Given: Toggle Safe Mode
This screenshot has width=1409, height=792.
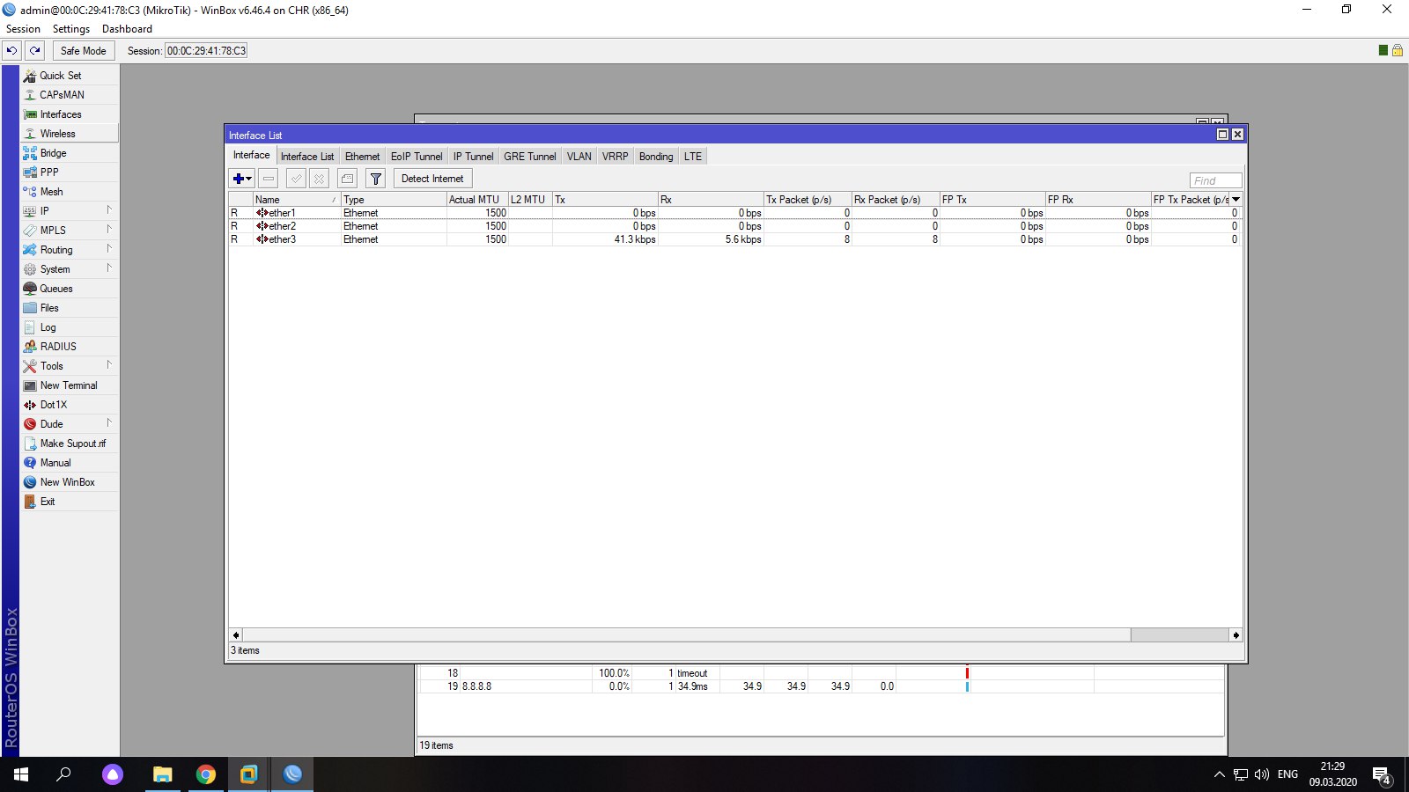Looking at the screenshot, I should tap(84, 51).
